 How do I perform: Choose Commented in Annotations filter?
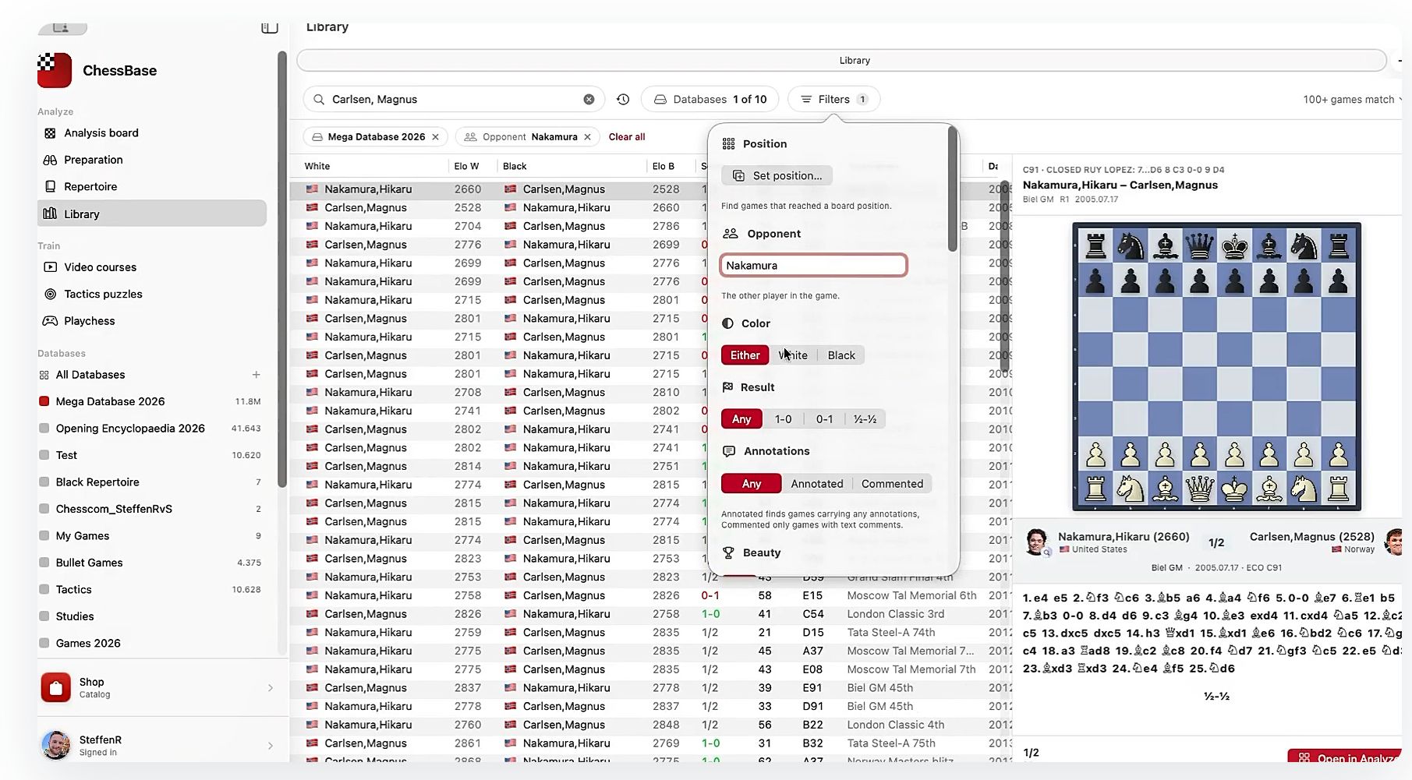pyautogui.click(x=892, y=484)
